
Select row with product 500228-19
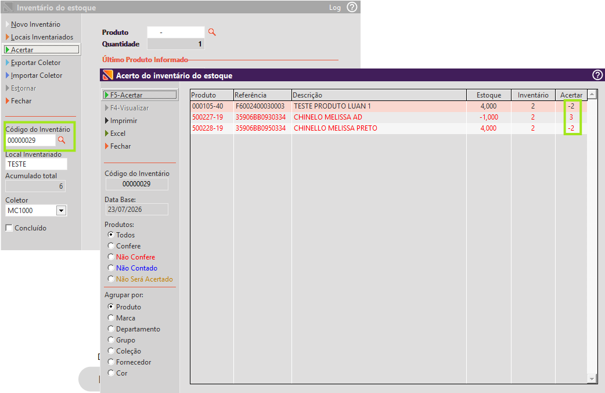(388, 128)
